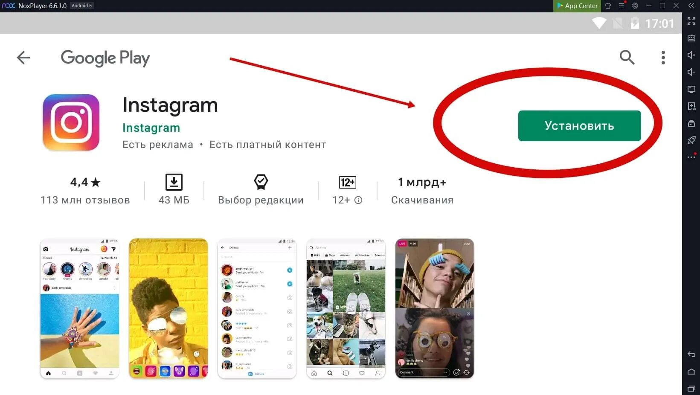Open the App Center tab
Viewport: 700px width, 395px height.
[577, 6]
